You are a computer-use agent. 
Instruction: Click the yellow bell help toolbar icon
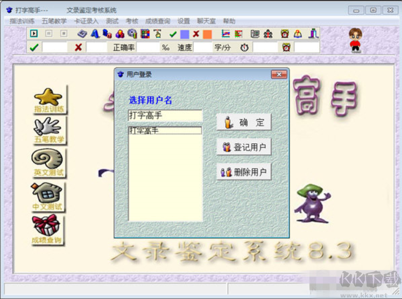pyautogui.click(x=298, y=34)
